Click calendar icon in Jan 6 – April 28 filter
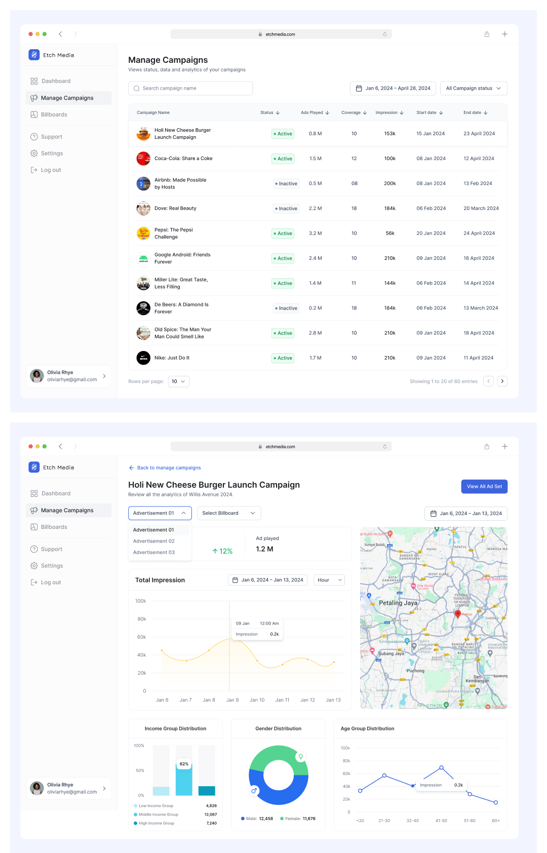The width and height of the screenshot is (547, 853). pos(359,88)
